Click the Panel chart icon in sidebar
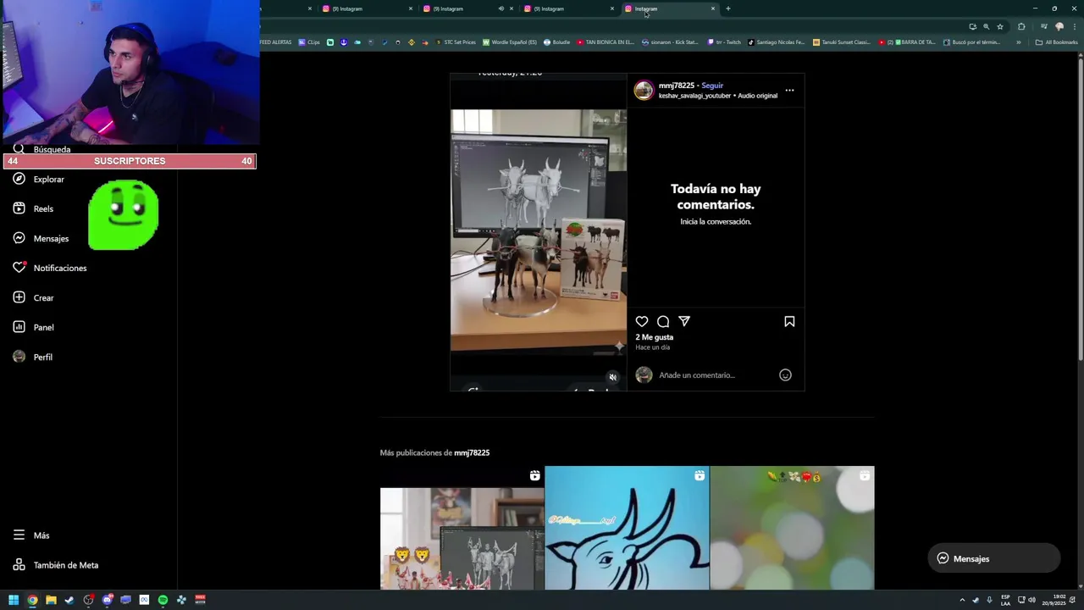The width and height of the screenshot is (1084, 610). (19, 327)
